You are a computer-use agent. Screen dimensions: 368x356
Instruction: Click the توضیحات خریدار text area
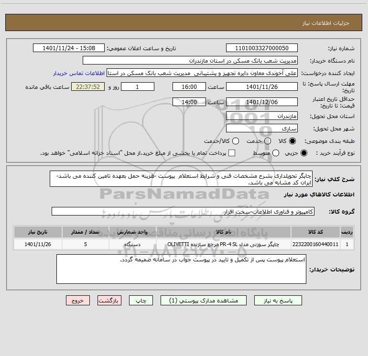click(x=182, y=269)
